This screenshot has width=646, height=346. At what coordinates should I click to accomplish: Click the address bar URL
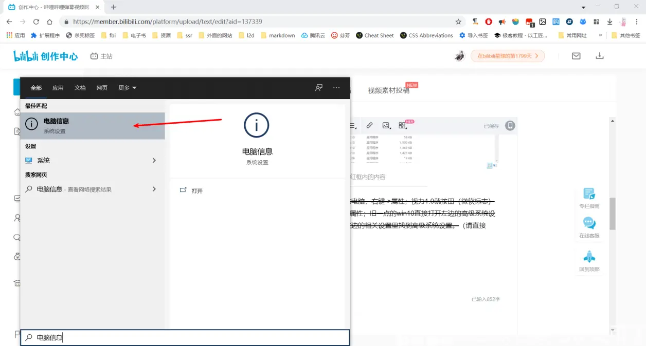[168, 22]
